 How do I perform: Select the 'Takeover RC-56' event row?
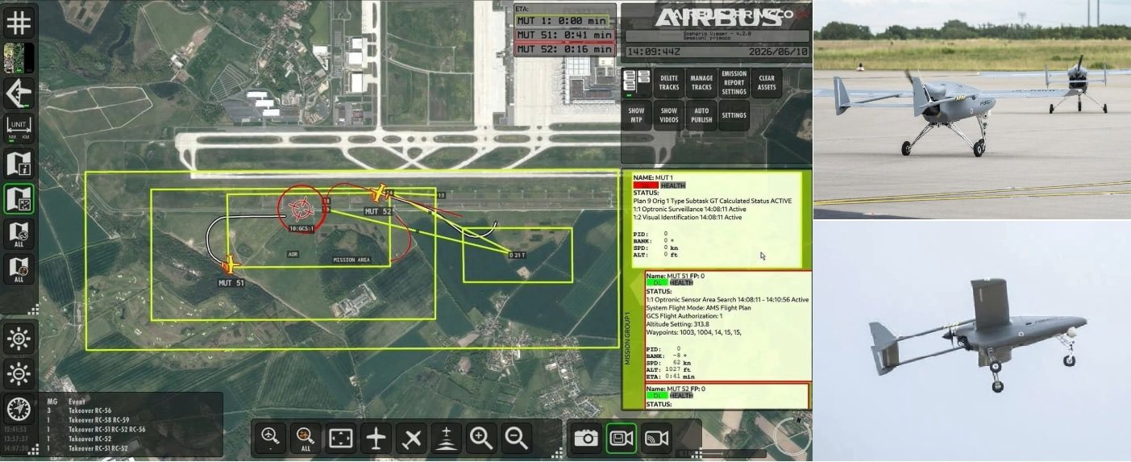[90, 410]
